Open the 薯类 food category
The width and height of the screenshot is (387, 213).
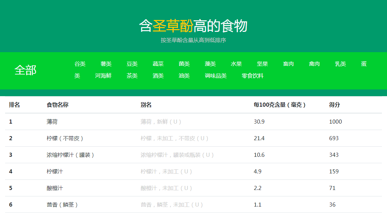105,64
